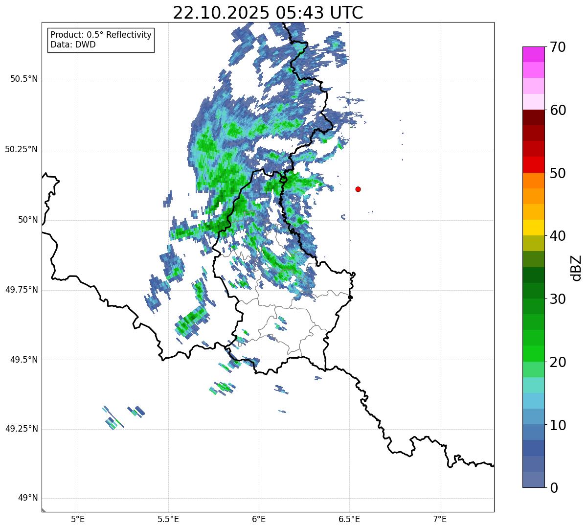Click the latitude label 50.25°N

pyautogui.click(x=21, y=149)
